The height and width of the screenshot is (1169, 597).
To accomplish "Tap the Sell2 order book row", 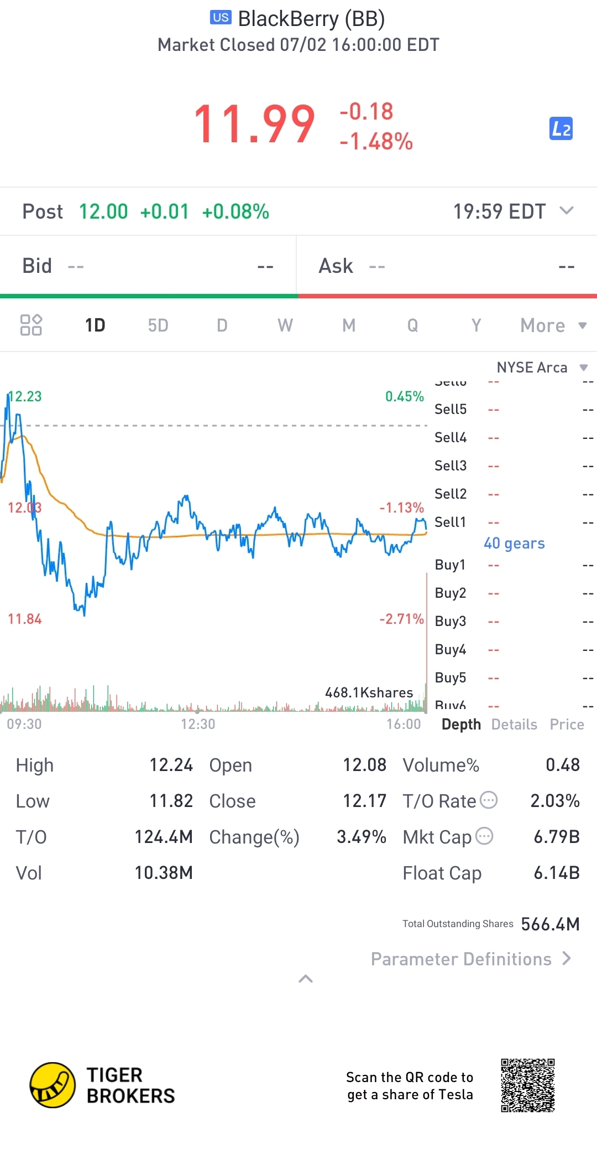I will pos(514,494).
